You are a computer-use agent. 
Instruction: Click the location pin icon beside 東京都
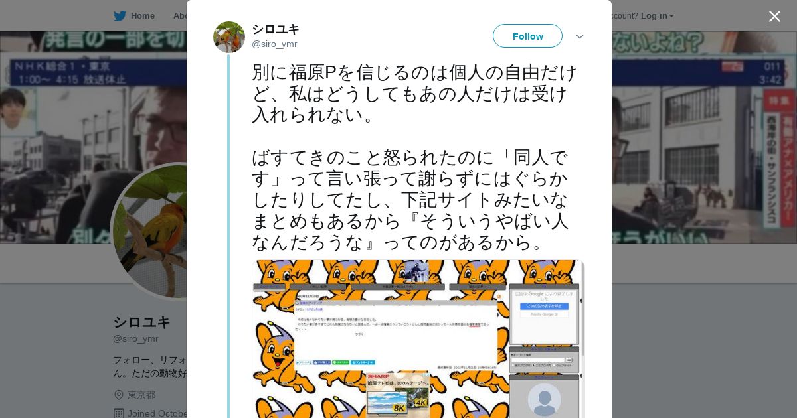point(119,395)
